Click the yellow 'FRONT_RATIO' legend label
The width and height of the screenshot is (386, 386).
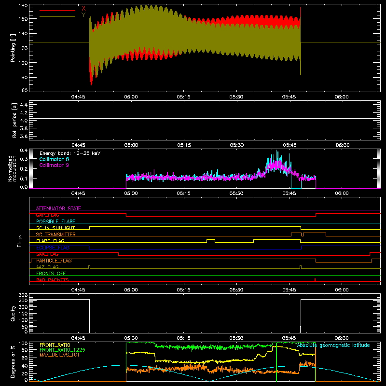[55, 345]
